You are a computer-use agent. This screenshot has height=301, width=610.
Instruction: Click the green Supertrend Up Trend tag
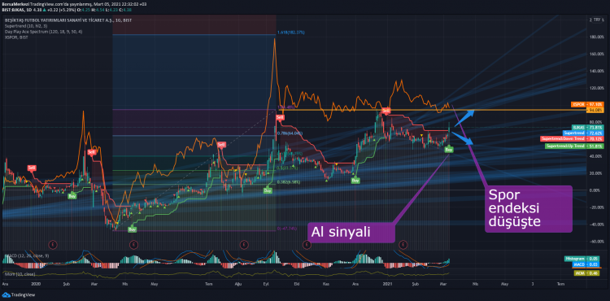click(x=574, y=146)
